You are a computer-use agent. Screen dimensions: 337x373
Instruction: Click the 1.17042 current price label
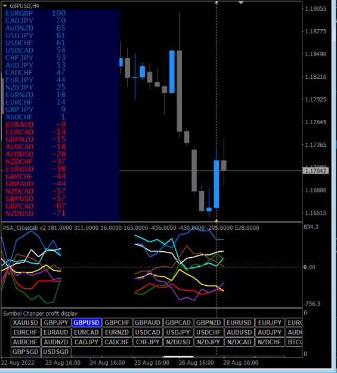316,171
